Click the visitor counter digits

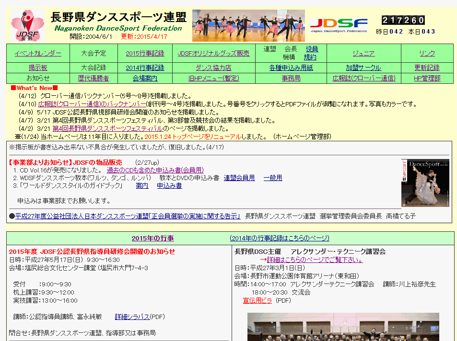(x=403, y=20)
